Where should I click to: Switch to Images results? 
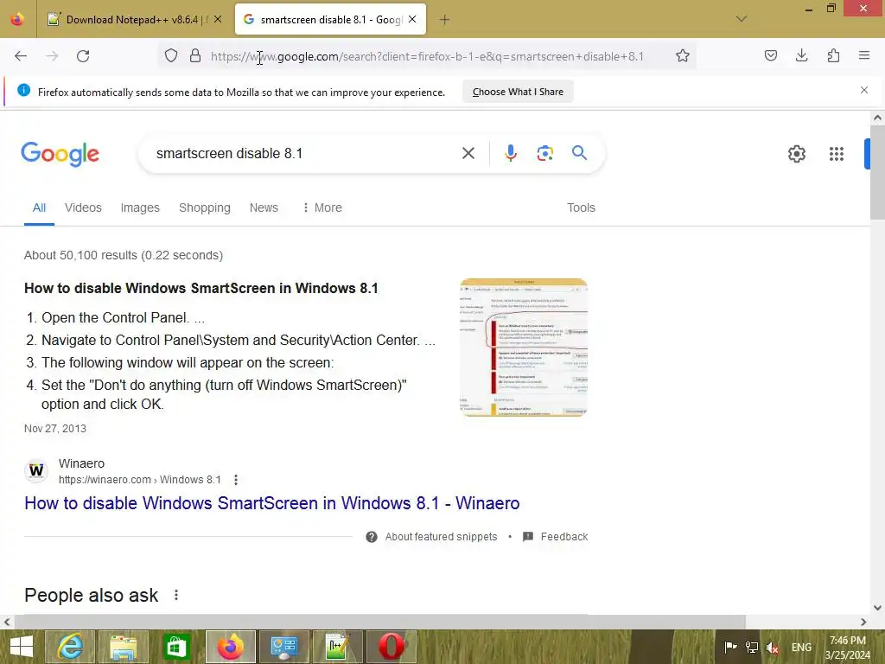(140, 207)
